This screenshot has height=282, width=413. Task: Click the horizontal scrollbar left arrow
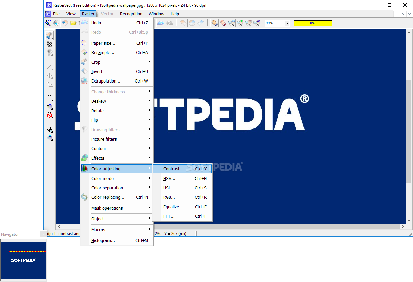point(59,227)
